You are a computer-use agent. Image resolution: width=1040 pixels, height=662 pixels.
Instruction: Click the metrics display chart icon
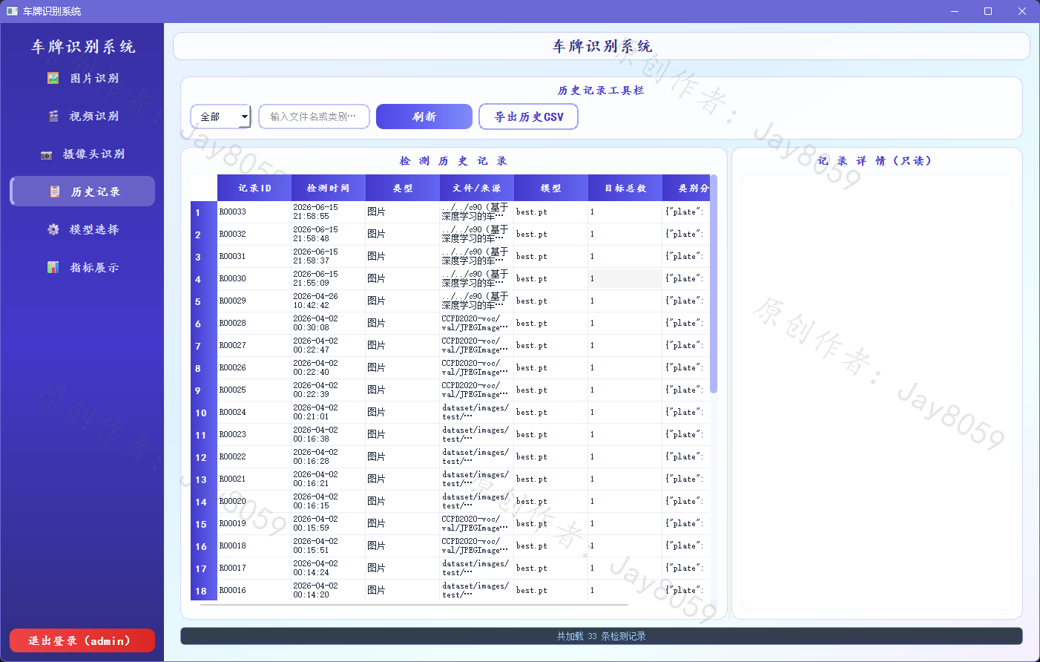(53, 267)
